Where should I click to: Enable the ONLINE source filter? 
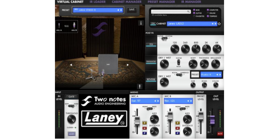click(x=208, y=13)
